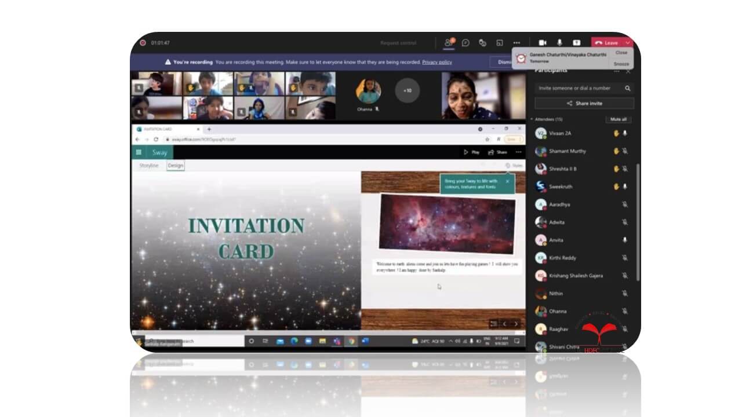This screenshot has width=742, height=417.
Task: Close the INVITATION CARD browser tab
Action: coord(198,129)
